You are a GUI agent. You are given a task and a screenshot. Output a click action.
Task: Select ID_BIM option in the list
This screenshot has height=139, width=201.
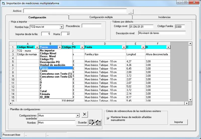(x=56, y=97)
